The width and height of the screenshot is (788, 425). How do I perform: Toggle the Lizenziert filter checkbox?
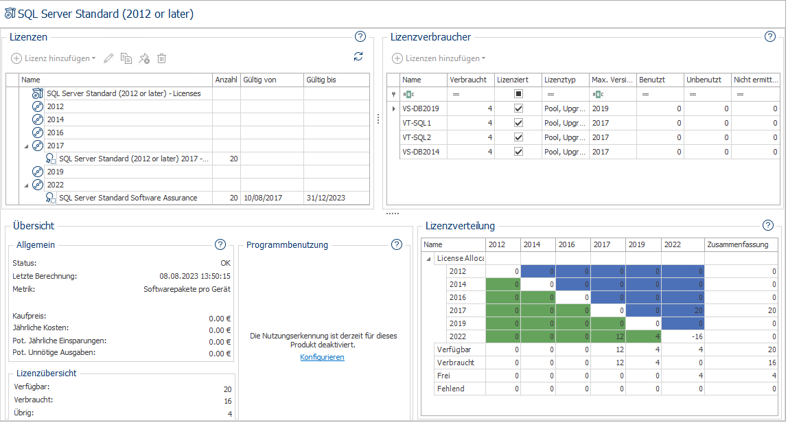tap(519, 93)
